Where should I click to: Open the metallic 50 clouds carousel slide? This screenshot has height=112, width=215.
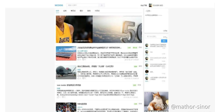tap(117, 29)
